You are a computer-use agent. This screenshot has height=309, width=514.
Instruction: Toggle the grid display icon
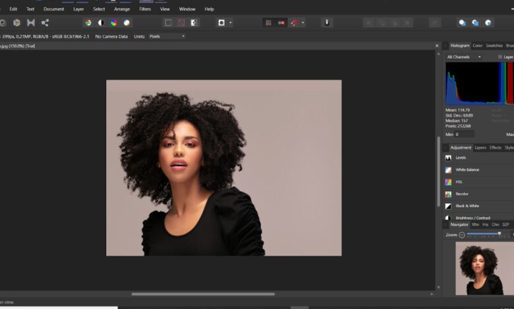[268, 22]
